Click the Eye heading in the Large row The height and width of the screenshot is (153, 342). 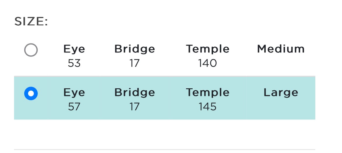click(74, 93)
